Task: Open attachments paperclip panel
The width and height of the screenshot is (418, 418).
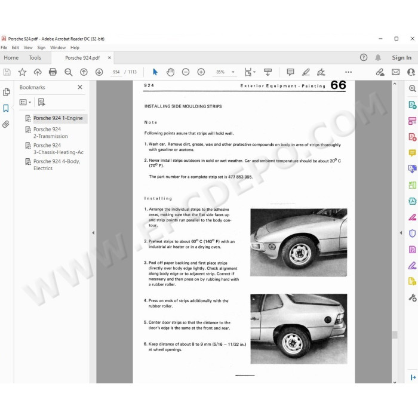Action: click(x=6, y=124)
